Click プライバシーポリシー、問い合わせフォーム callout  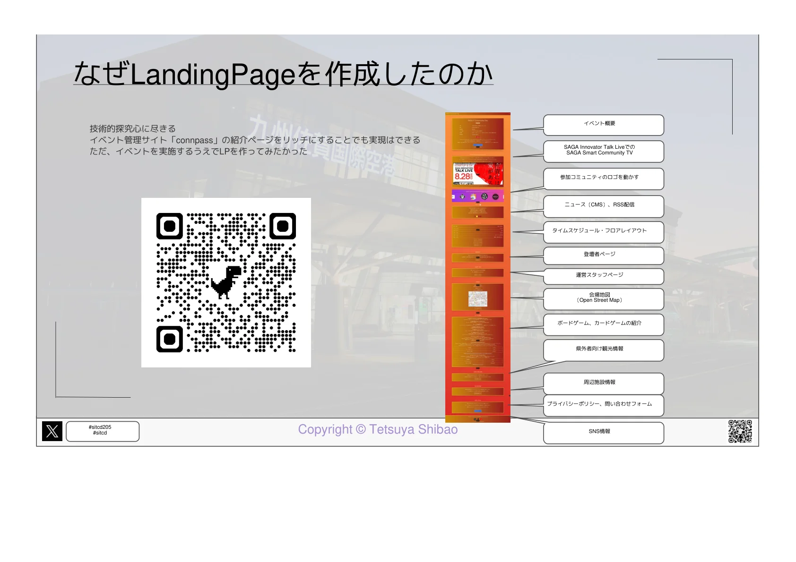pyautogui.click(x=604, y=405)
